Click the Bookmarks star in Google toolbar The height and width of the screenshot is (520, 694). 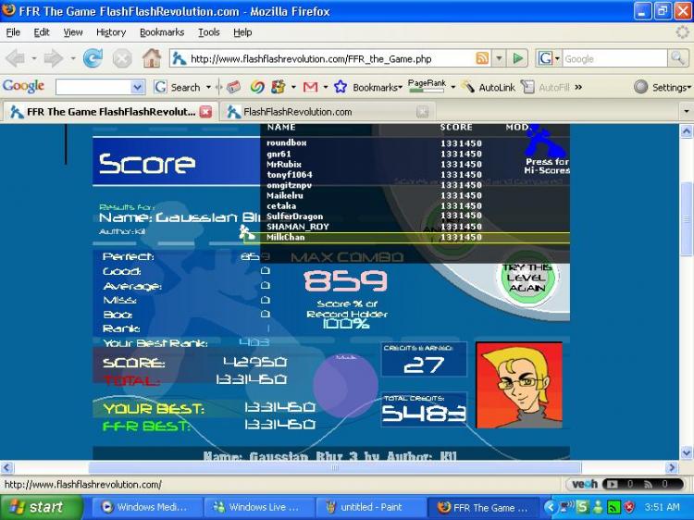click(x=340, y=87)
